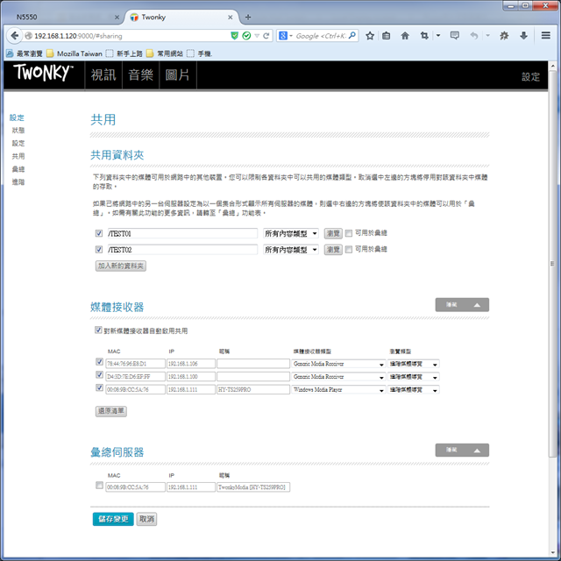Open the 視訊 video tab

tap(103, 75)
